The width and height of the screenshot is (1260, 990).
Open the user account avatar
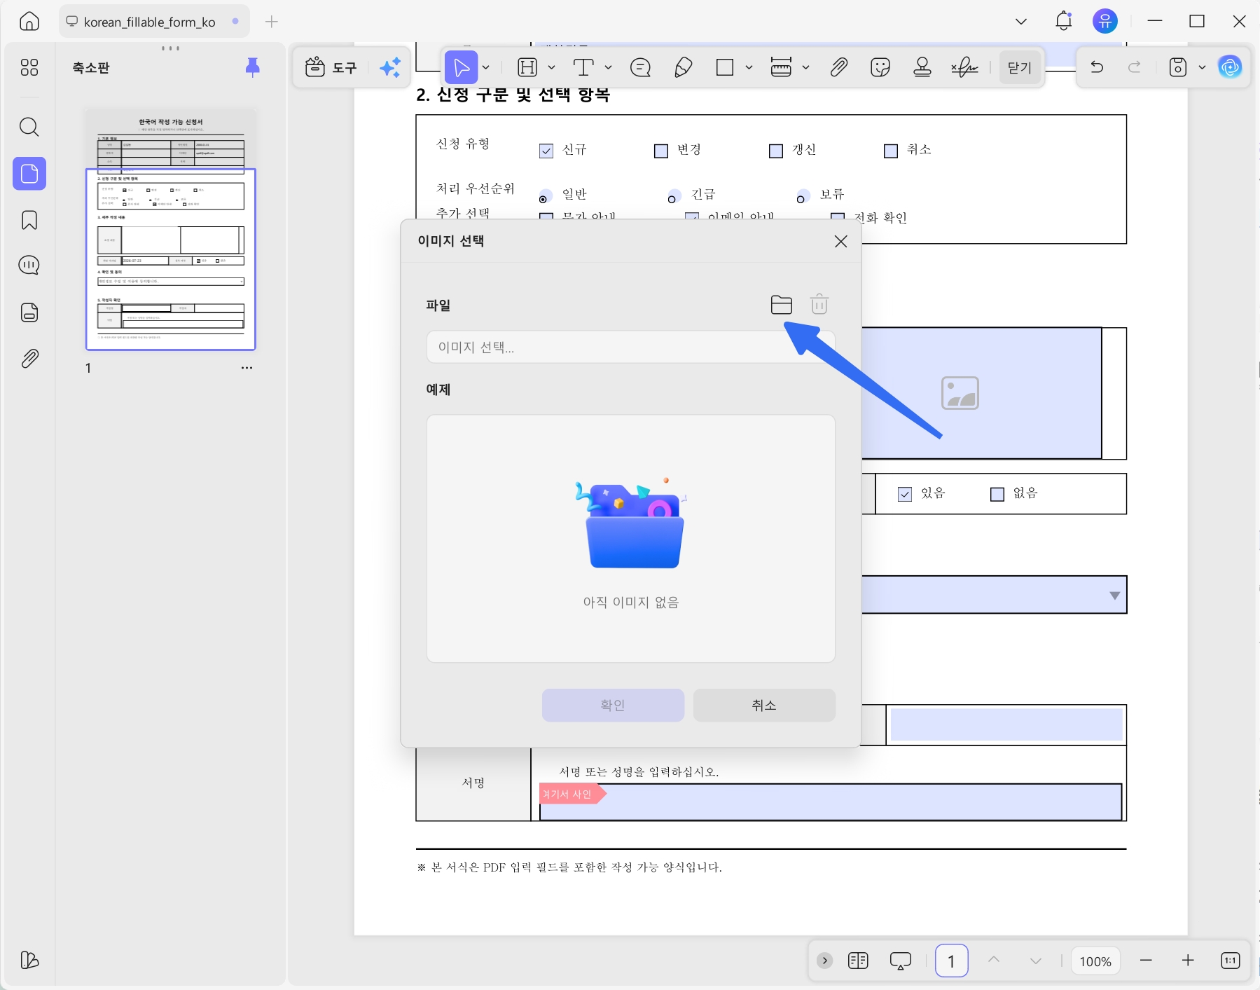(1105, 21)
